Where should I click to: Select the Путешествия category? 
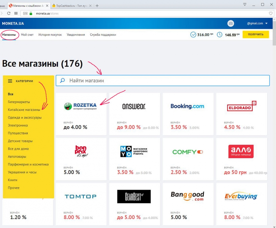[18, 133]
